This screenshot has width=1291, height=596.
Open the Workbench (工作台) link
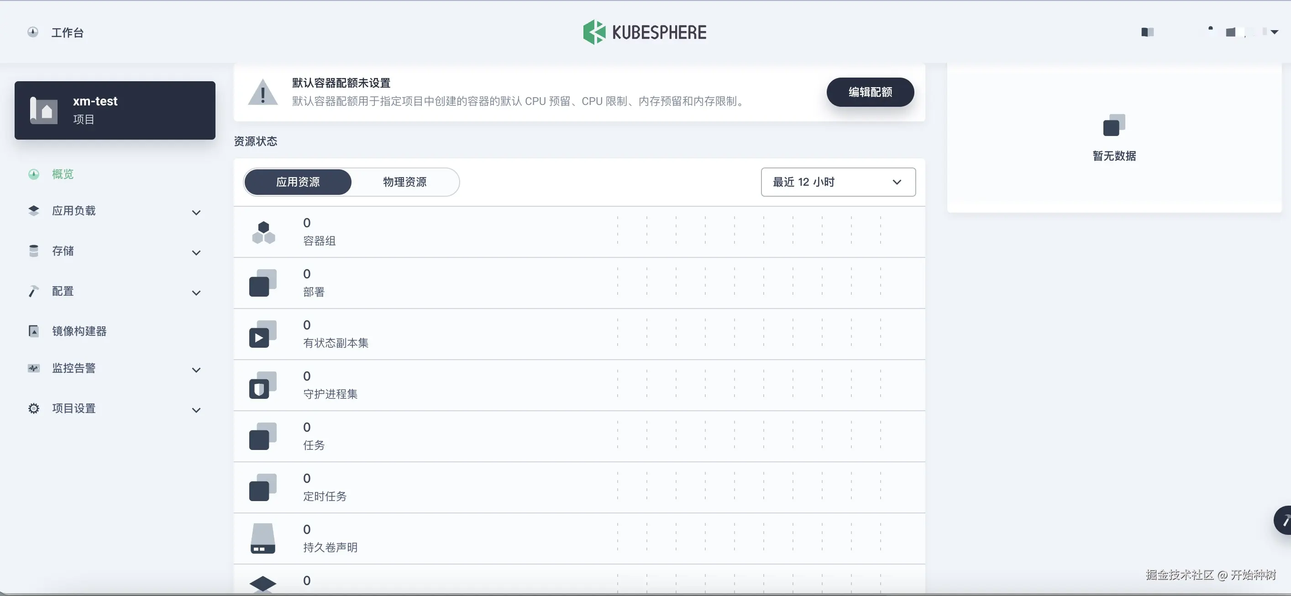point(67,32)
